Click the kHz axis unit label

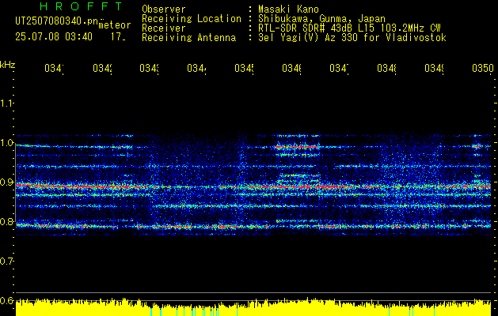point(8,66)
